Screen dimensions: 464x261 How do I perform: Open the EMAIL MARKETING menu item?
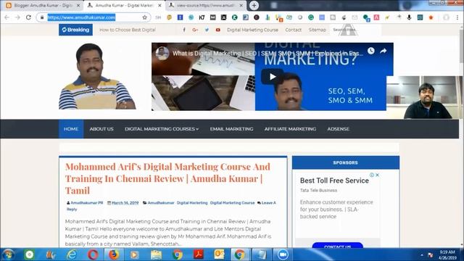(232, 129)
